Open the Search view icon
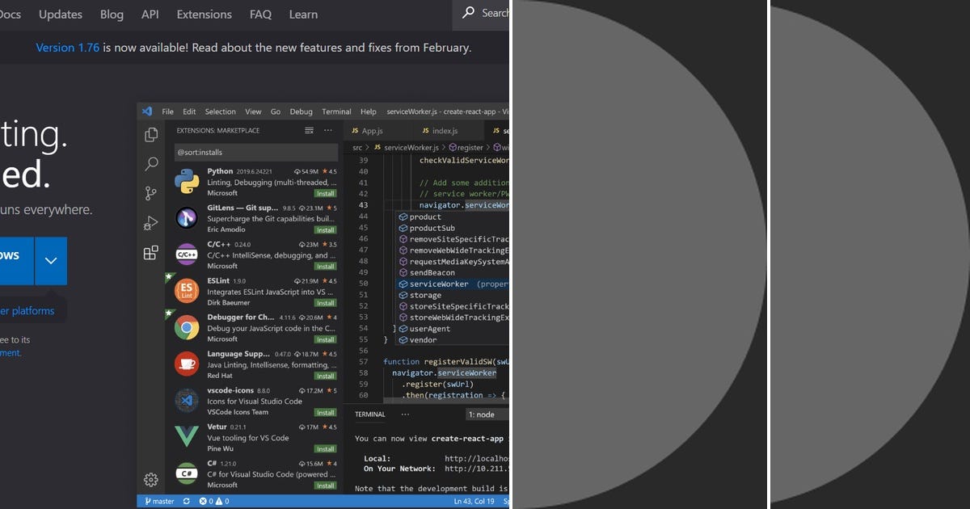 [151, 164]
